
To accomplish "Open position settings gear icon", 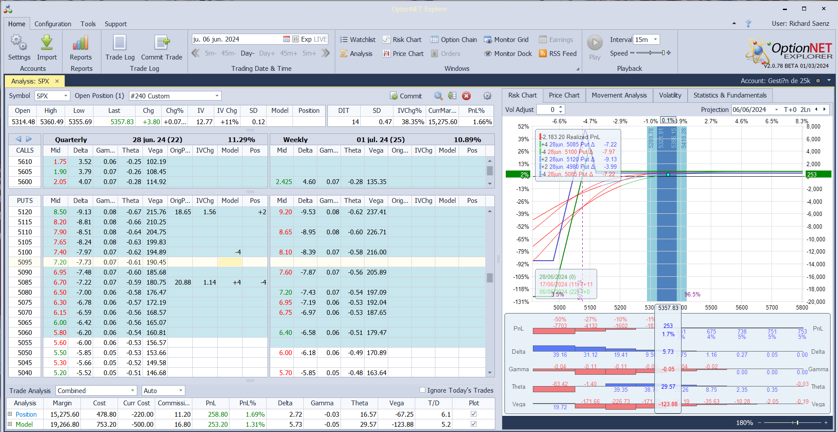I will 487,96.
